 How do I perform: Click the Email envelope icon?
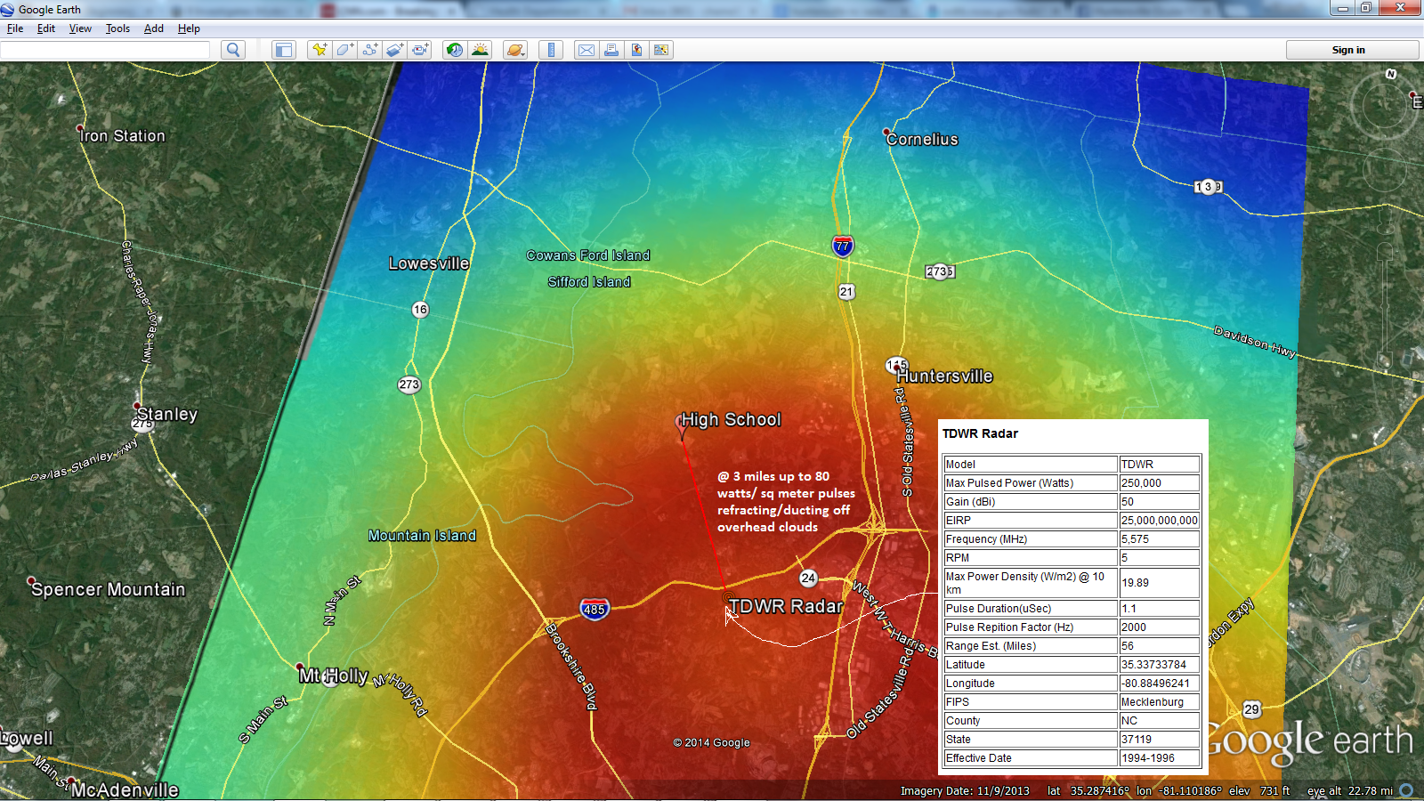[x=587, y=50]
